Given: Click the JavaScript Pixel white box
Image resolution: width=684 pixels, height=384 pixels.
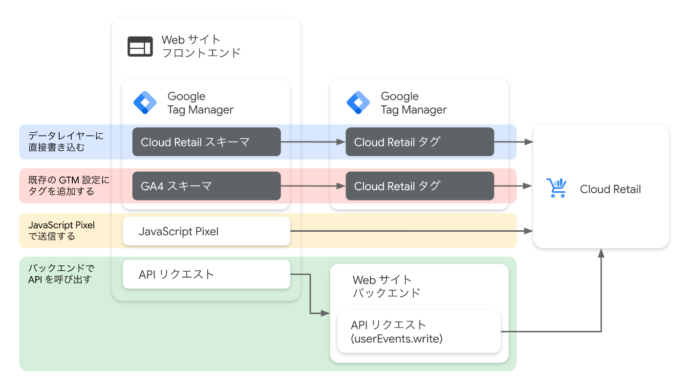Looking at the screenshot, I should click(207, 231).
